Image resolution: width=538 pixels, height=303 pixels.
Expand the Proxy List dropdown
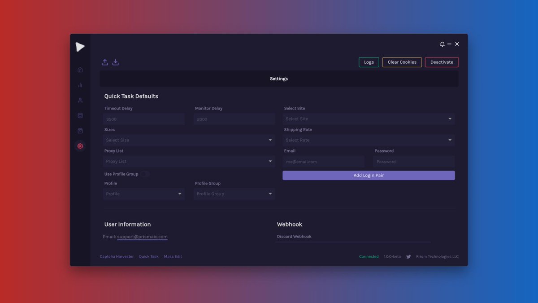(189, 161)
